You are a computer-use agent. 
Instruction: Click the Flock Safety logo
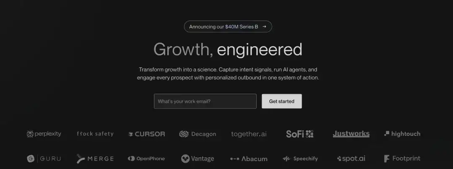coord(95,134)
